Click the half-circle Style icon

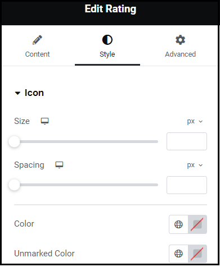(x=107, y=40)
